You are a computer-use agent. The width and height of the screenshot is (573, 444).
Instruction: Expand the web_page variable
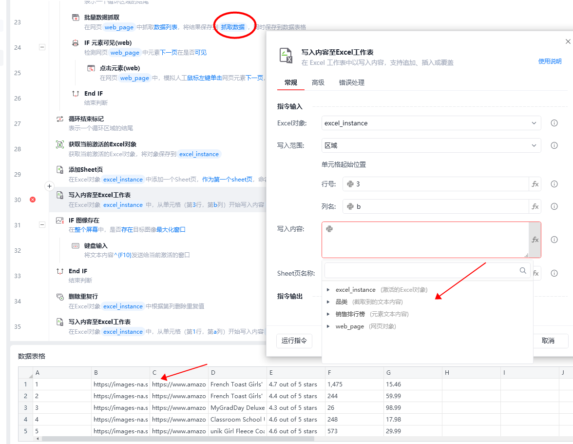click(328, 326)
